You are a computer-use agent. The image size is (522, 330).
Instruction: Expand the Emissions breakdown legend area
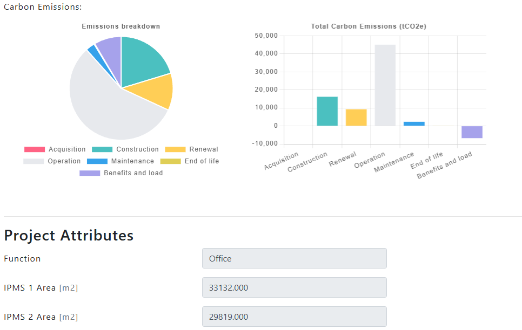(121, 161)
